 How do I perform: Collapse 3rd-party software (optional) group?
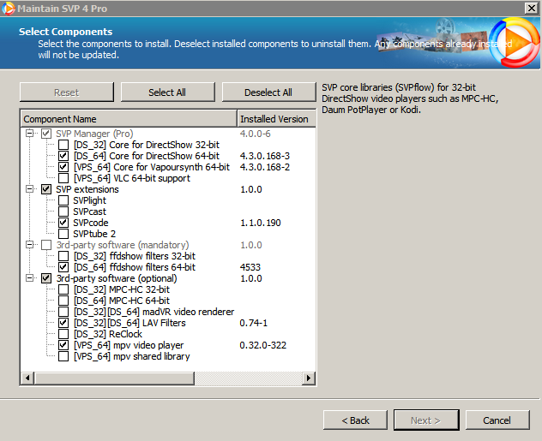click(x=30, y=278)
